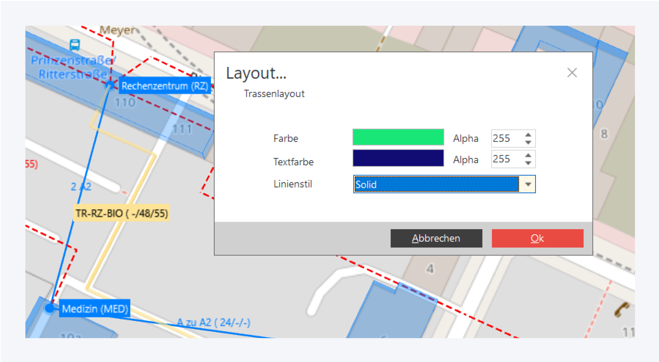Increase Farbe alpha with up arrow
The image size is (659, 362).
[528, 135]
